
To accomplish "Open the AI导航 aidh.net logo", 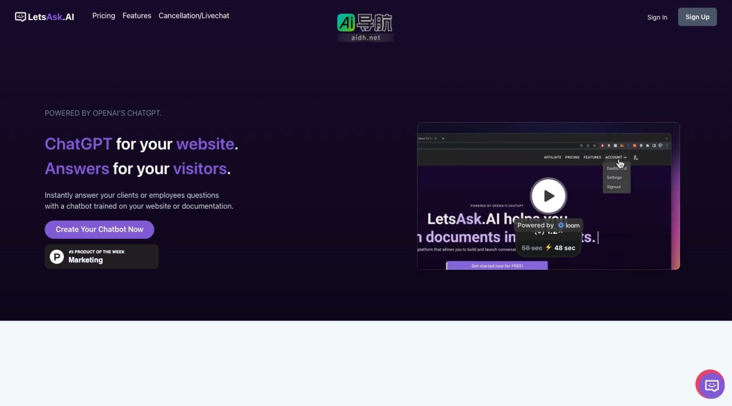I will click(365, 25).
